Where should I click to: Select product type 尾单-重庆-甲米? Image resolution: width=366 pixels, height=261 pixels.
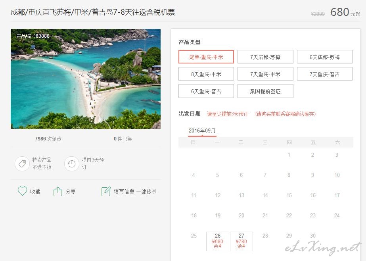(206, 57)
